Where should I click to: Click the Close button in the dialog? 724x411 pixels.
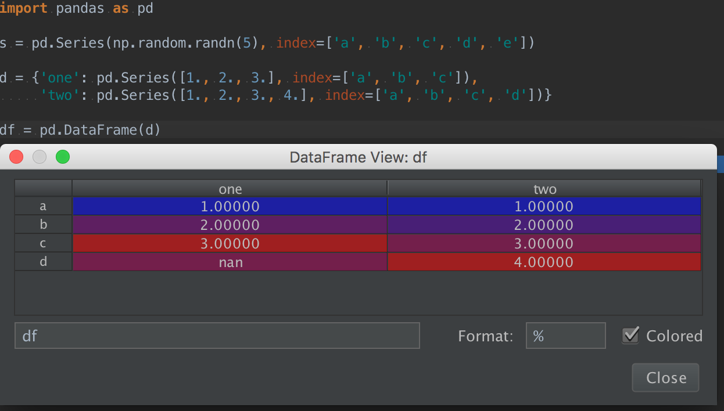tap(665, 378)
